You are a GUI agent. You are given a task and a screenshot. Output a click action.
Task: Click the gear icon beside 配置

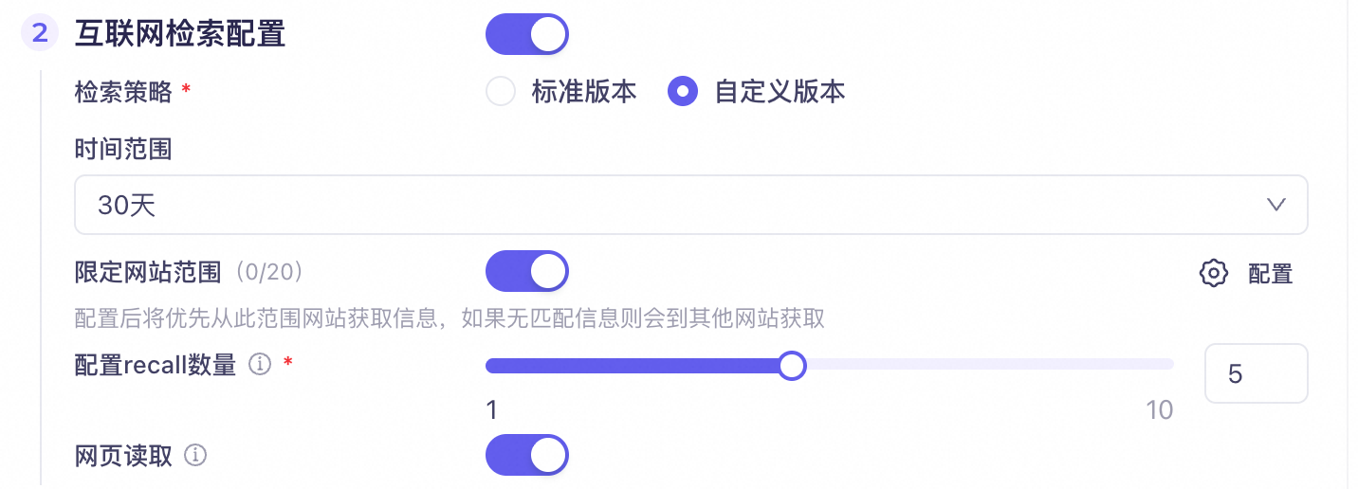[x=1213, y=274]
